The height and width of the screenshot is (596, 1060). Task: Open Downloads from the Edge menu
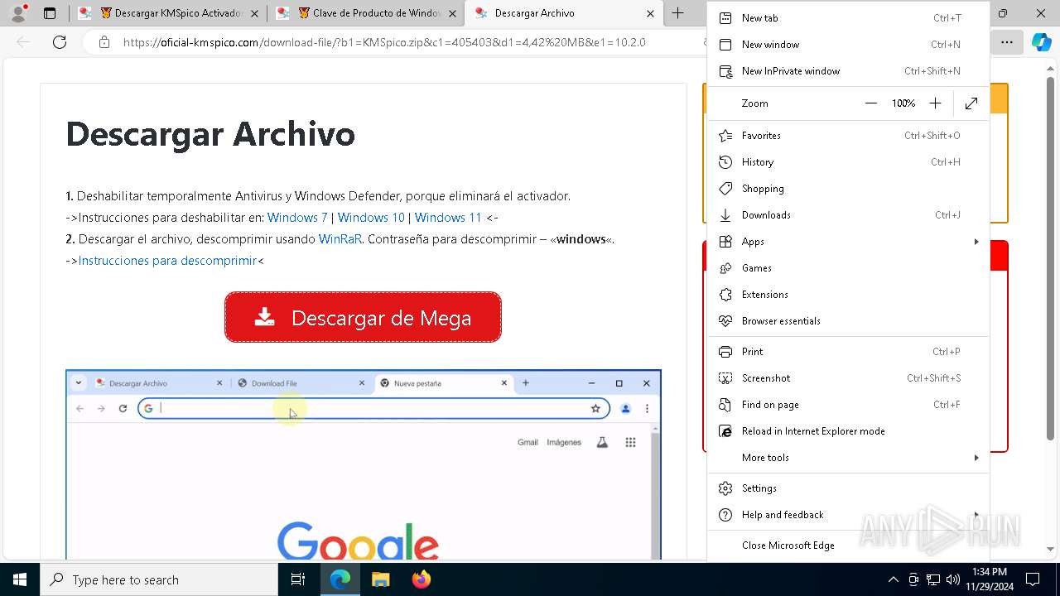click(848, 215)
